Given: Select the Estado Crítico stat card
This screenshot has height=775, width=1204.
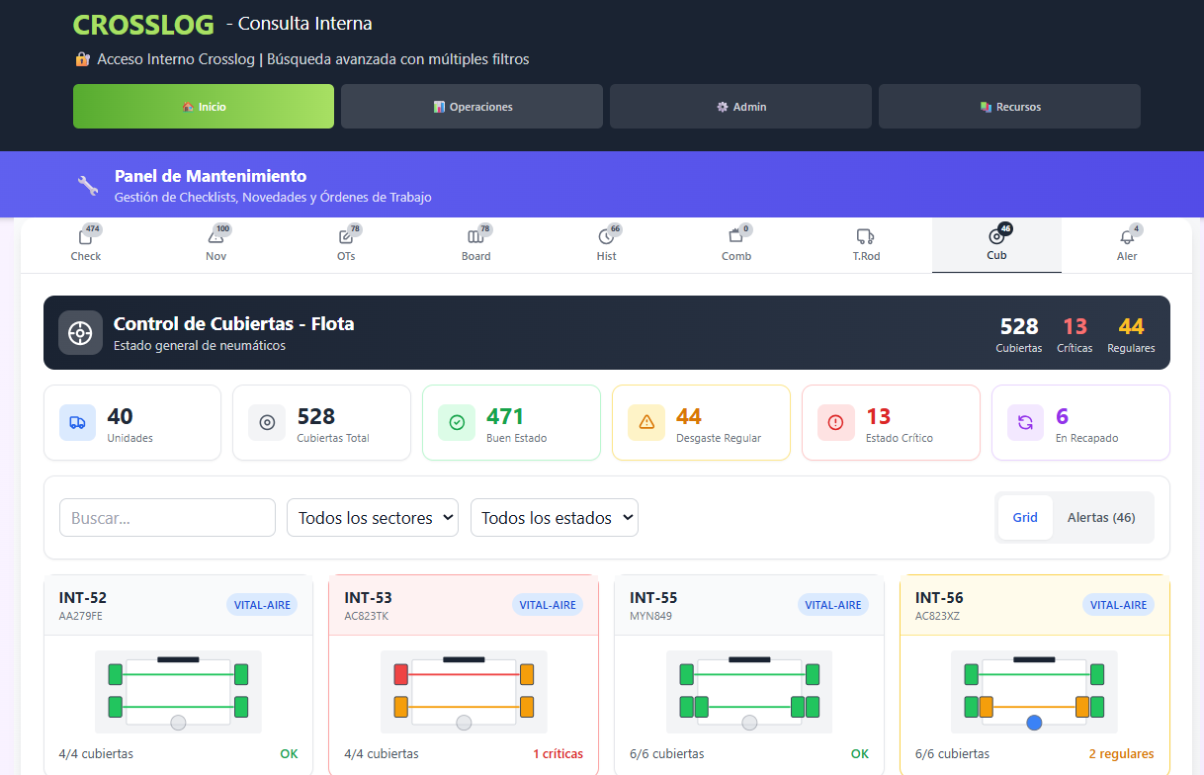Looking at the screenshot, I should [891, 423].
